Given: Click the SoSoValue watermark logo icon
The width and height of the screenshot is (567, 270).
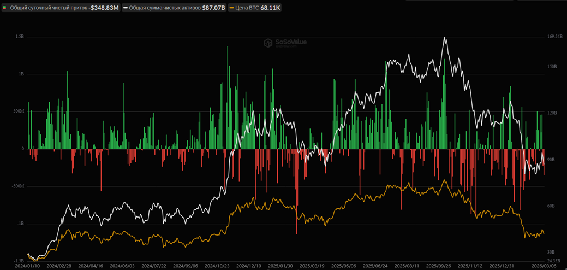Looking at the screenshot, I should click(268, 43).
